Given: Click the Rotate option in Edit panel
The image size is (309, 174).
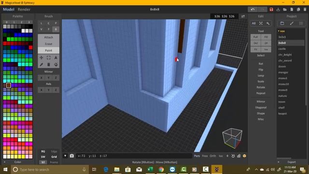Looking at the screenshot, I should point(261,87).
